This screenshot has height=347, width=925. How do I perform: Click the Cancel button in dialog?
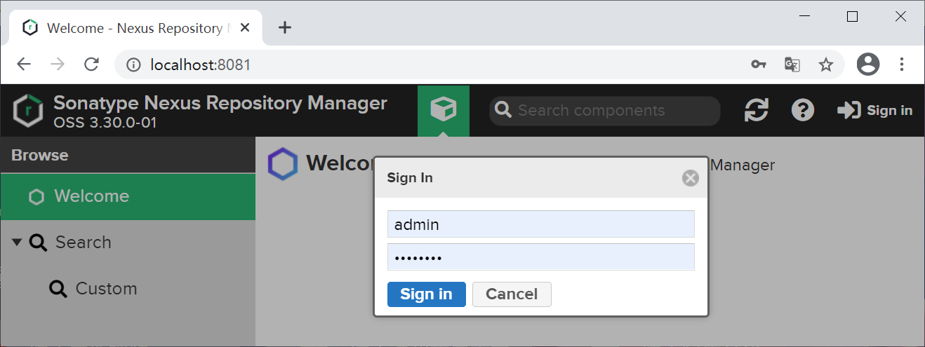click(x=512, y=294)
